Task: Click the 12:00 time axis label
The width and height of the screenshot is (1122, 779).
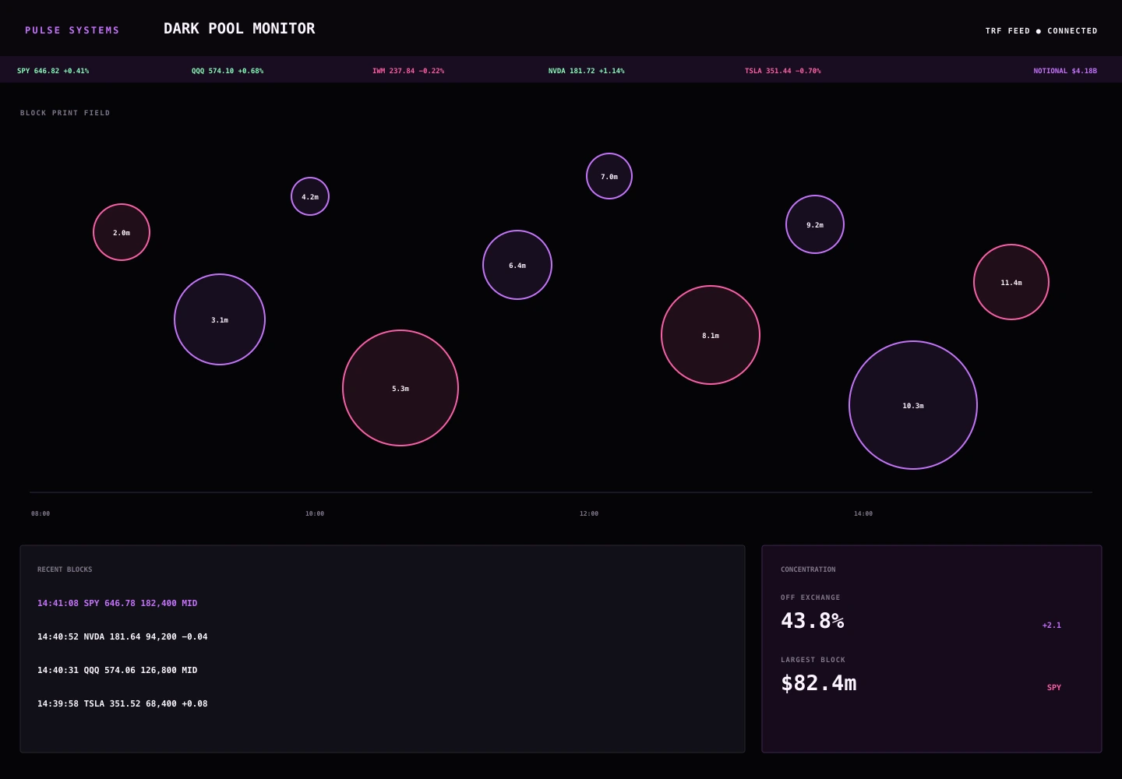Action: coord(589,513)
